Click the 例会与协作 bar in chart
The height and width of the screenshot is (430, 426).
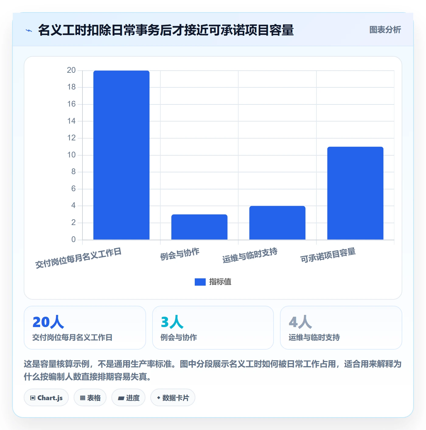pyautogui.click(x=199, y=227)
